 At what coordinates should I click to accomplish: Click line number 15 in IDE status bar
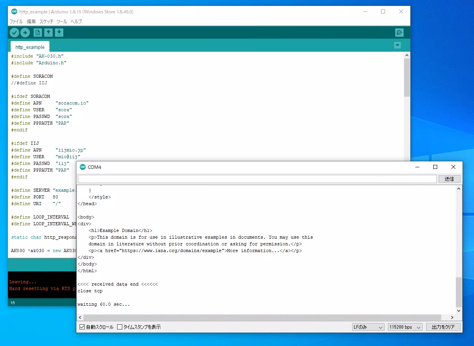pos(13,303)
